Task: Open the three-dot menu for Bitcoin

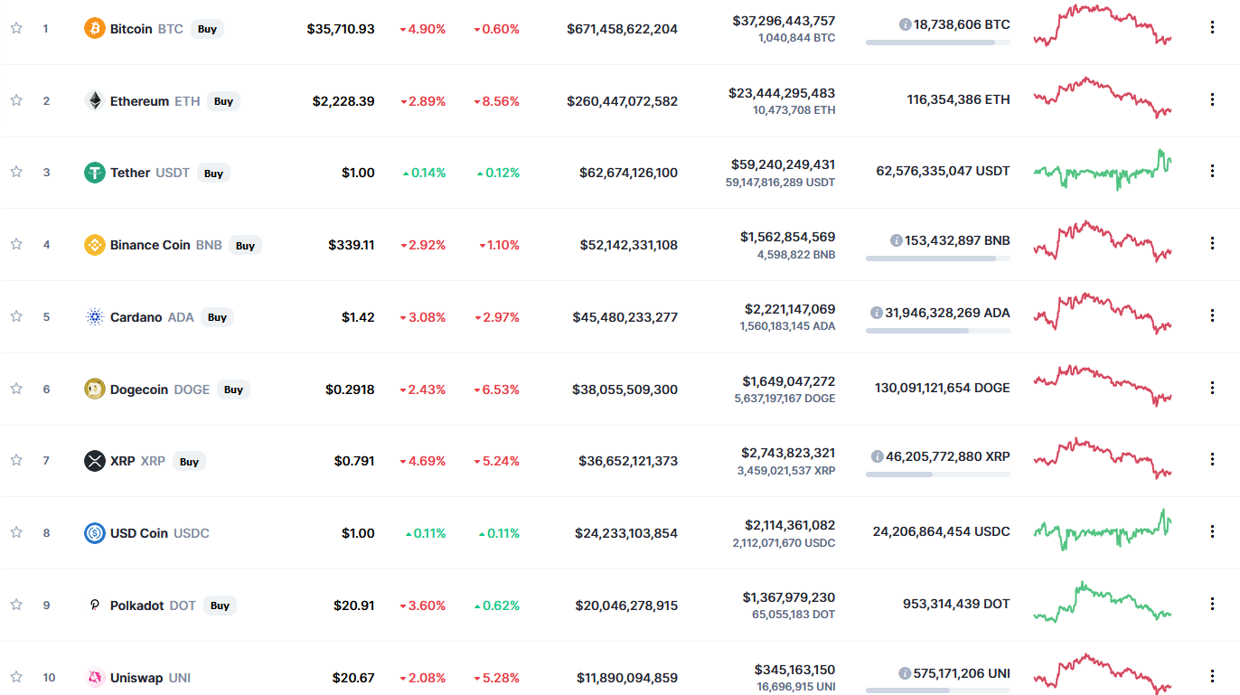Action: click(1212, 27)
